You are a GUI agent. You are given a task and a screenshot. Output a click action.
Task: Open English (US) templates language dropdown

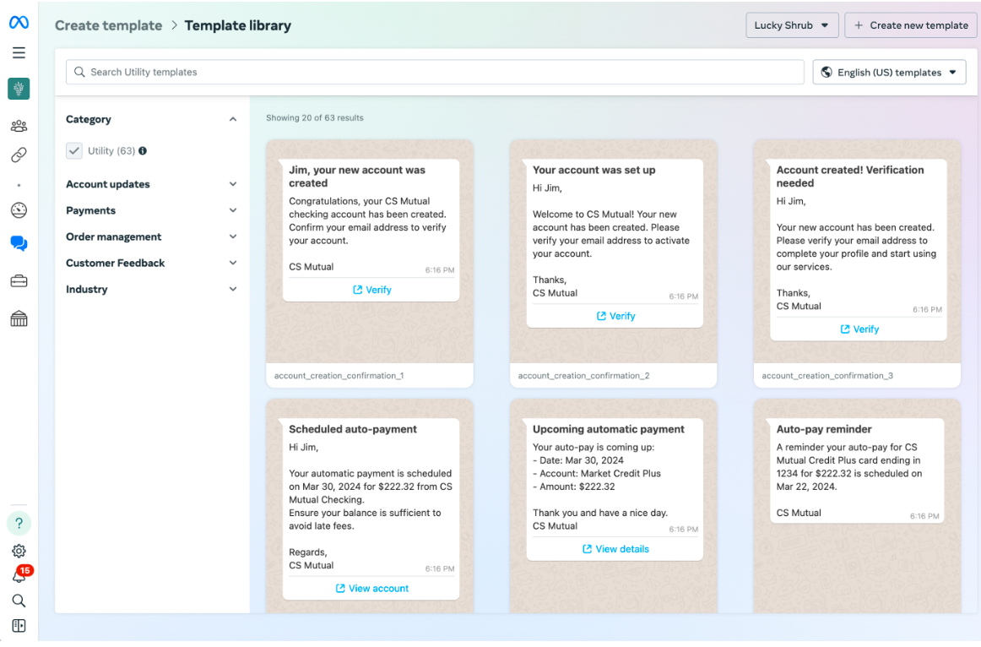click(889, 73)
